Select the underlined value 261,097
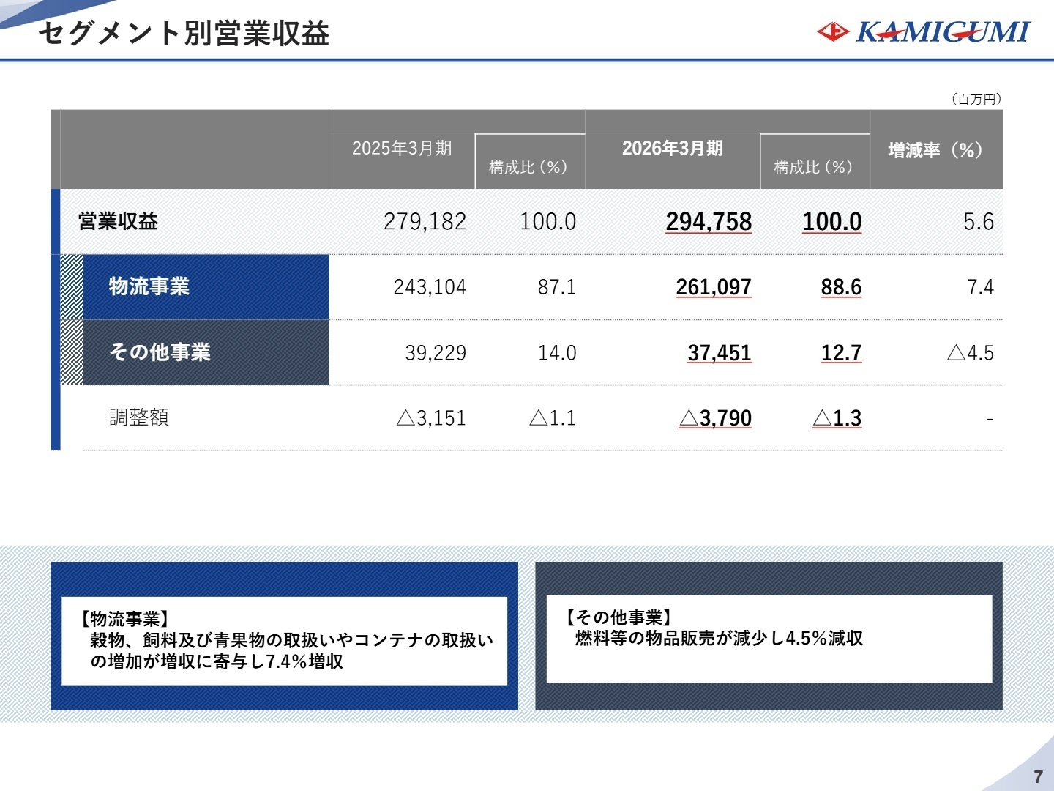 click(x=714, y=286)
